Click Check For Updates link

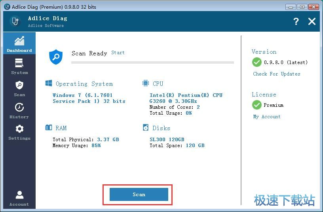276,74
